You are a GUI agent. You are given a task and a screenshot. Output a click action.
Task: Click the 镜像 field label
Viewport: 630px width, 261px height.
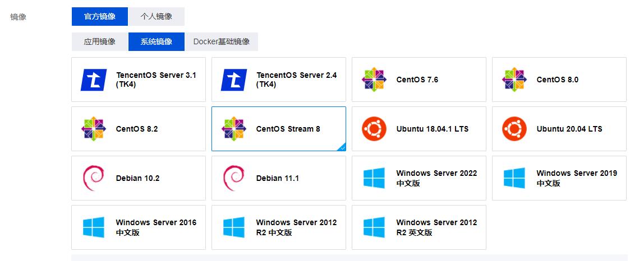[x=18, y=17]
